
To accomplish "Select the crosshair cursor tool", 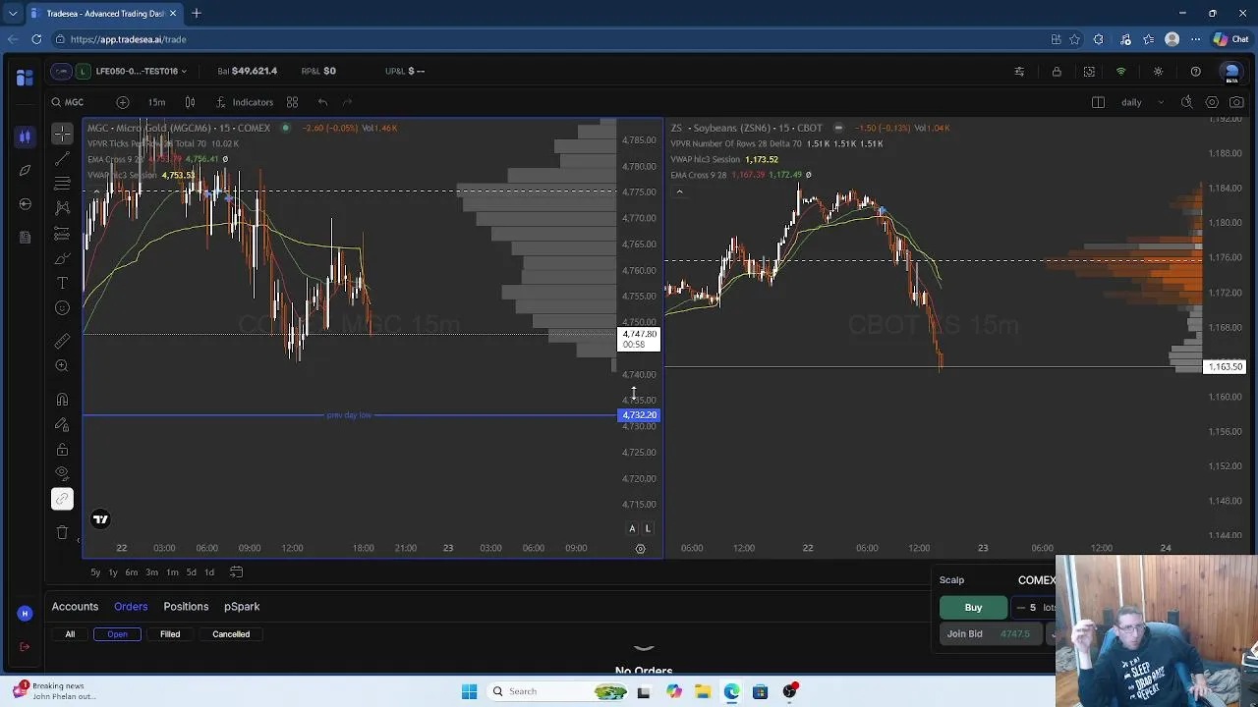I will coord(62,134).
